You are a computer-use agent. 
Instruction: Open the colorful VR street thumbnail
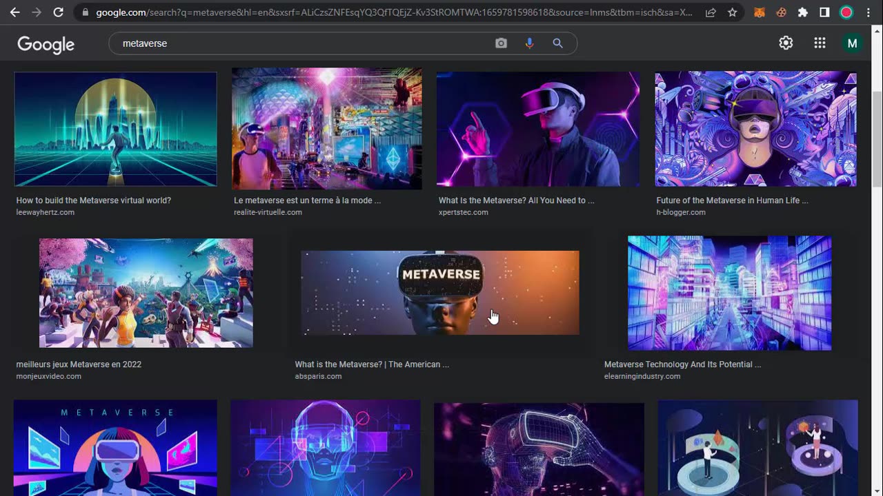[x=327, y=129]
